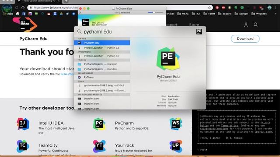
Task: Click small PE app icon in Spotlight bar
Action: pos(199,31)
